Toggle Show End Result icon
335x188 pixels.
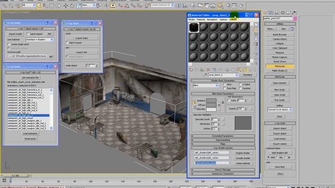245,69
